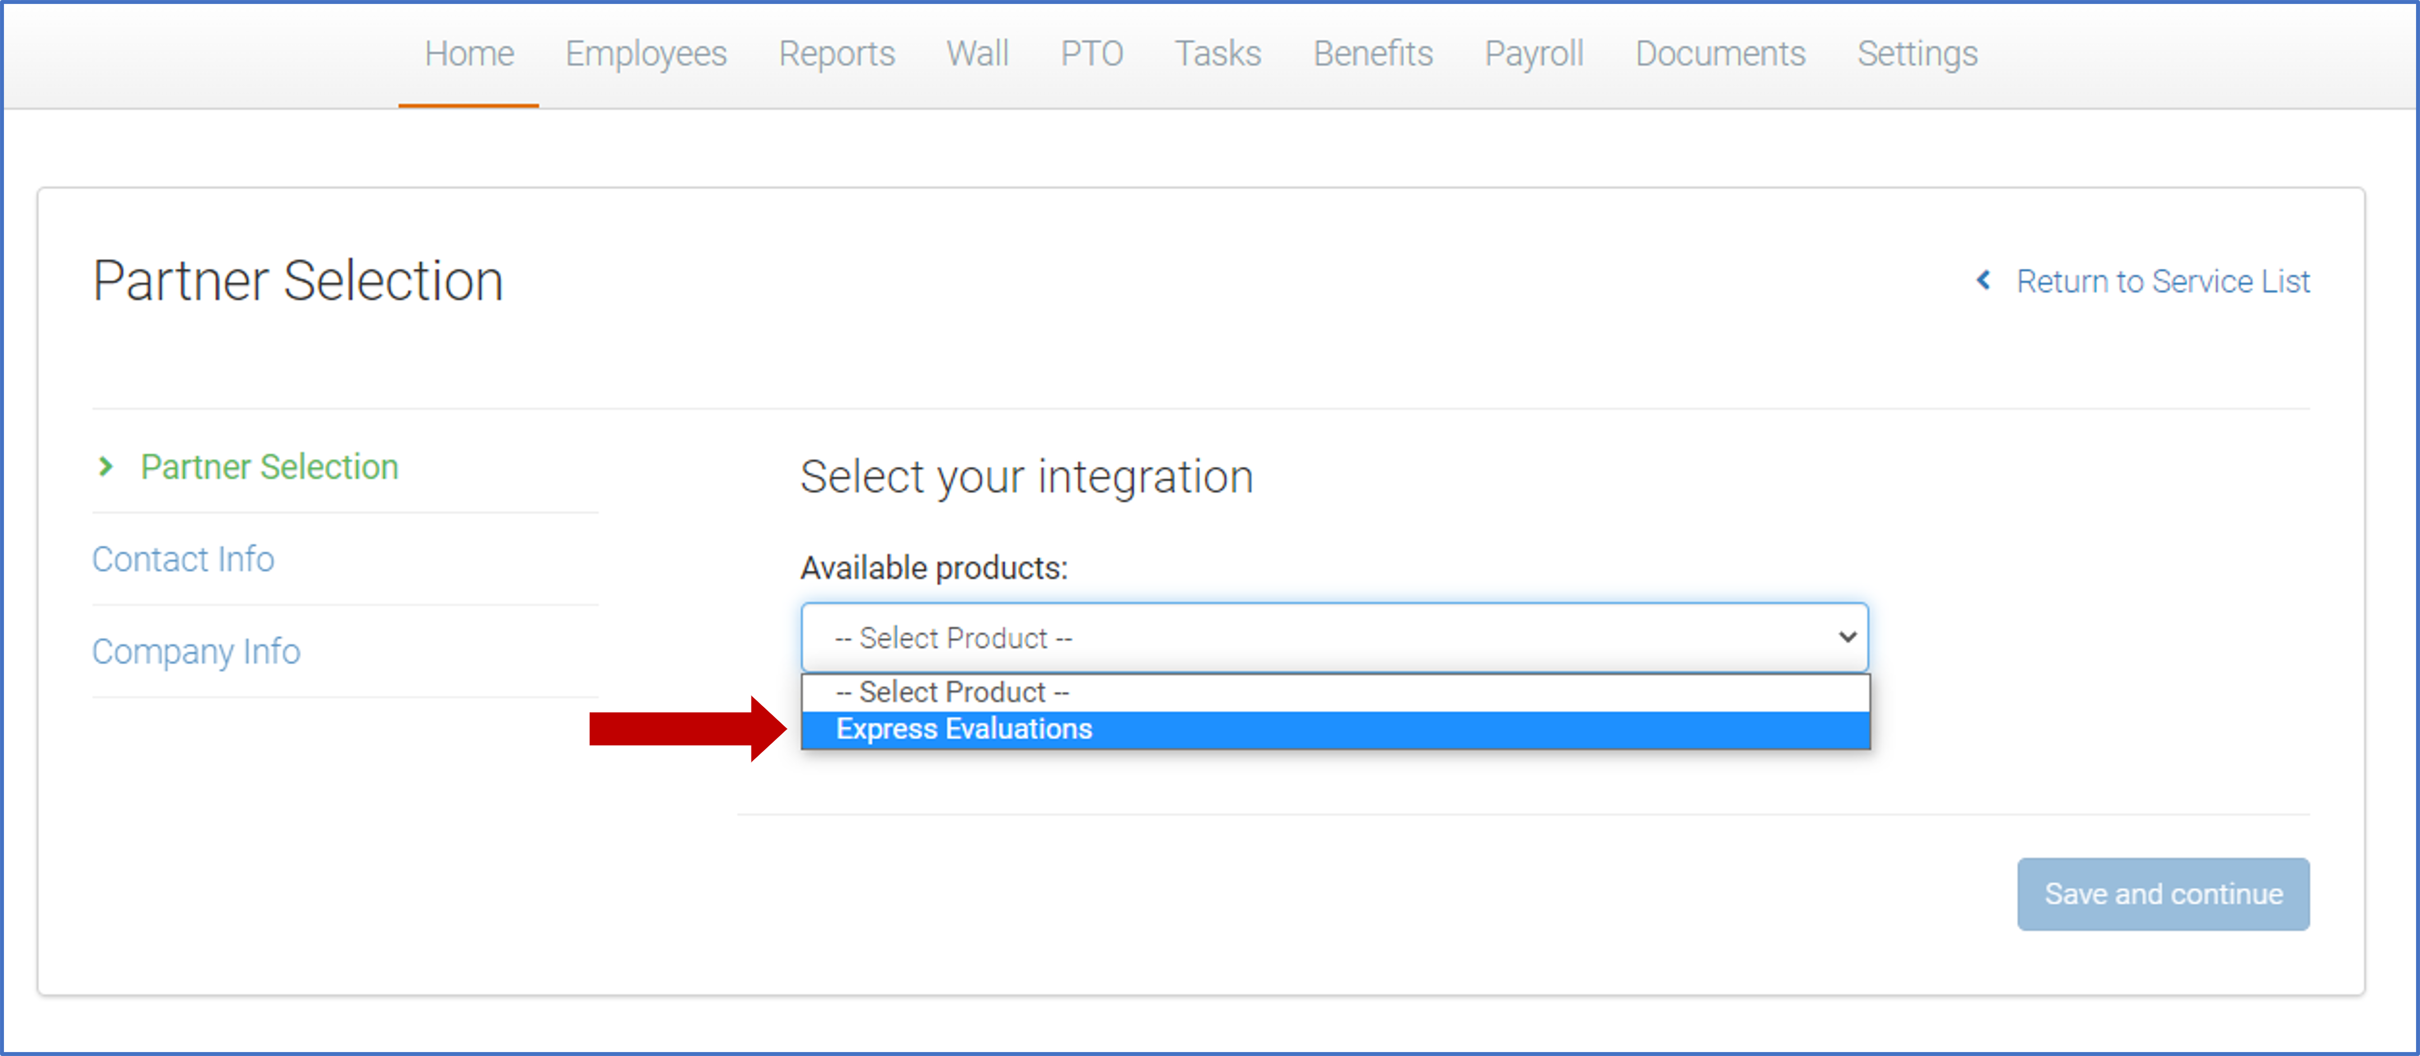The width and height of the screenshot is (2420, 1056).
Task: Click the 'Partner Selection' page title
Action: tap(299, 281)
